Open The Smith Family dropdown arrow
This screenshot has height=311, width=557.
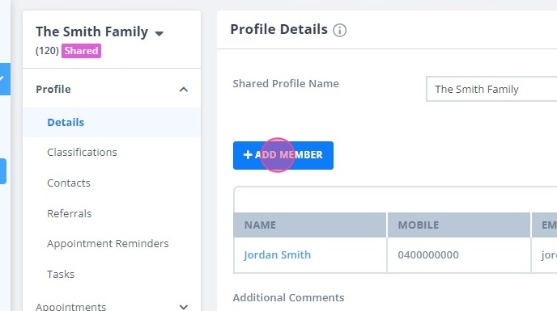159,33
